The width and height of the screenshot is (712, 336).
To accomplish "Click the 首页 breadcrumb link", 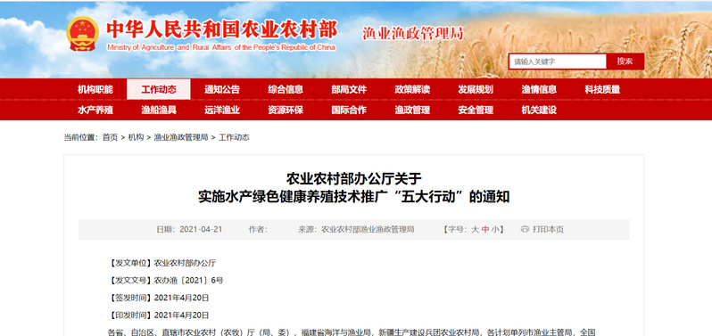I will [110, 137].
